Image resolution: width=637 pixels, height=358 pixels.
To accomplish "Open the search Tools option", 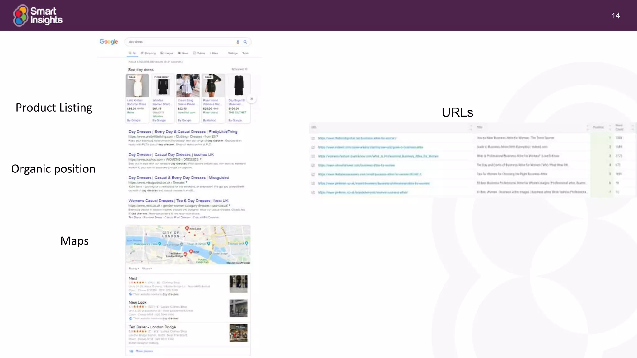I will [245, 53].
